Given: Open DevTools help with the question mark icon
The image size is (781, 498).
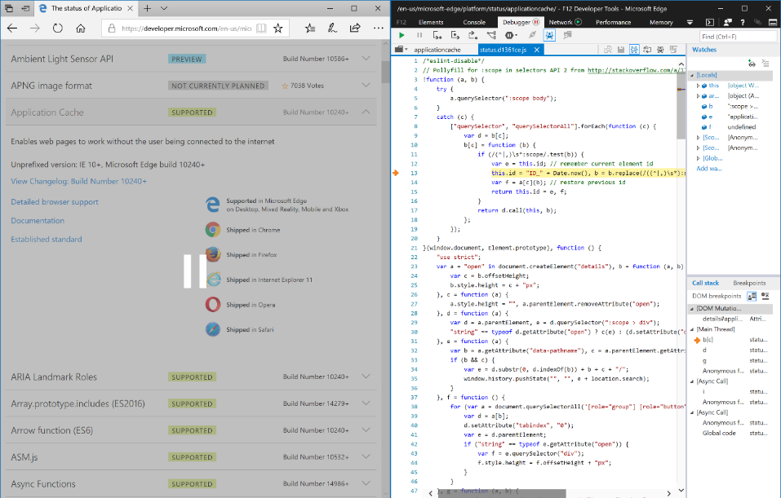Looking at the screenshot, I should 743,22.
